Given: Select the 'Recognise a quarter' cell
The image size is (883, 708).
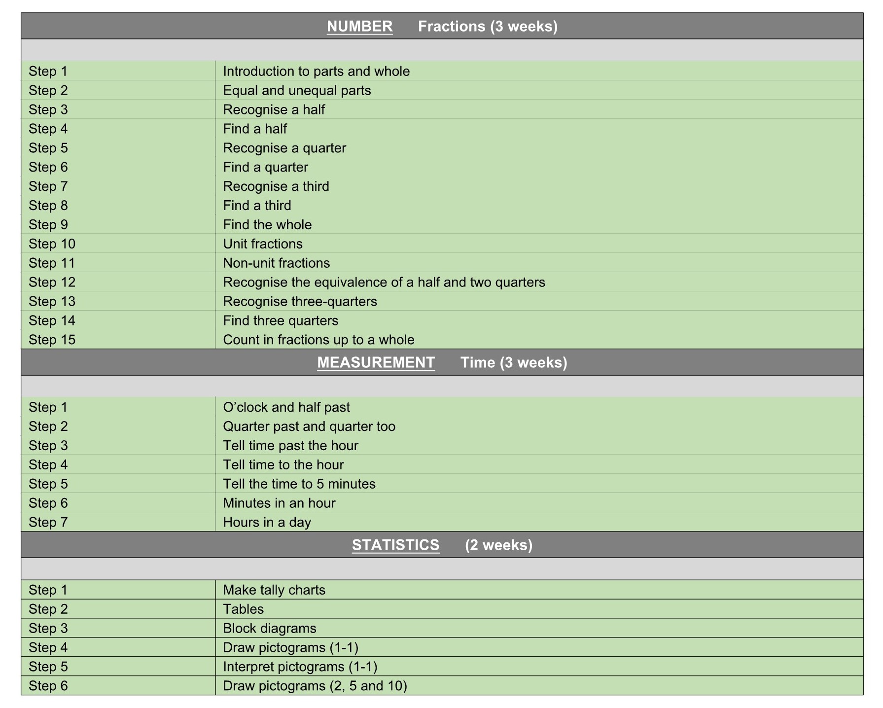Looking at the screenshot, I should 284,148.
